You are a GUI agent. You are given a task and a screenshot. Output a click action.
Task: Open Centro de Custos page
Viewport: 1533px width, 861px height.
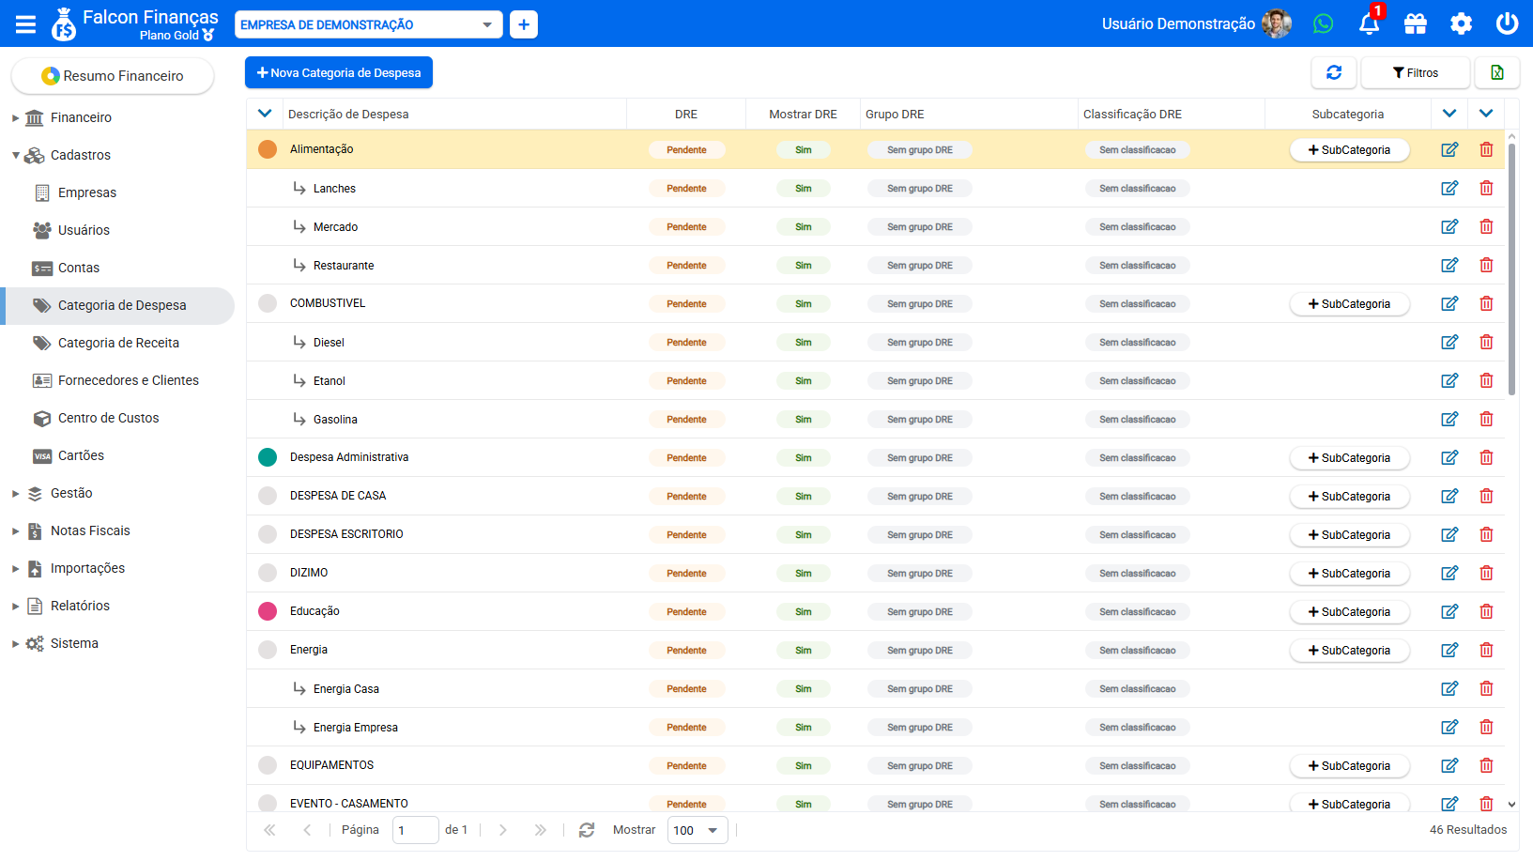click(108, 418)
